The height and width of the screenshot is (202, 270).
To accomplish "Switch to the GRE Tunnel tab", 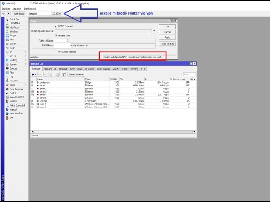I will point(103,69).
